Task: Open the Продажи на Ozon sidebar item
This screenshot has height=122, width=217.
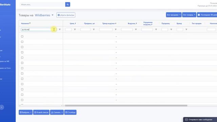Action: pyautogui.click(x=5, y=68)
